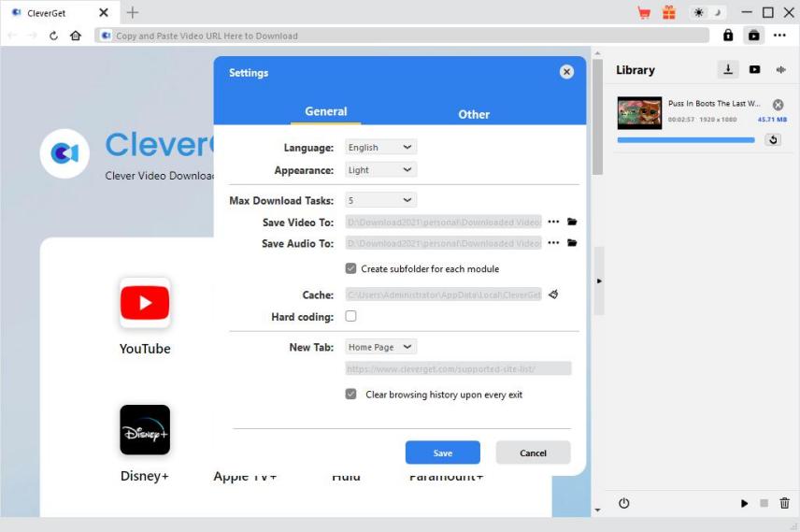This screenshot has height=532, width=800.
Task: Click the CleverGet logo icon
Action: [x=64, y=153]
